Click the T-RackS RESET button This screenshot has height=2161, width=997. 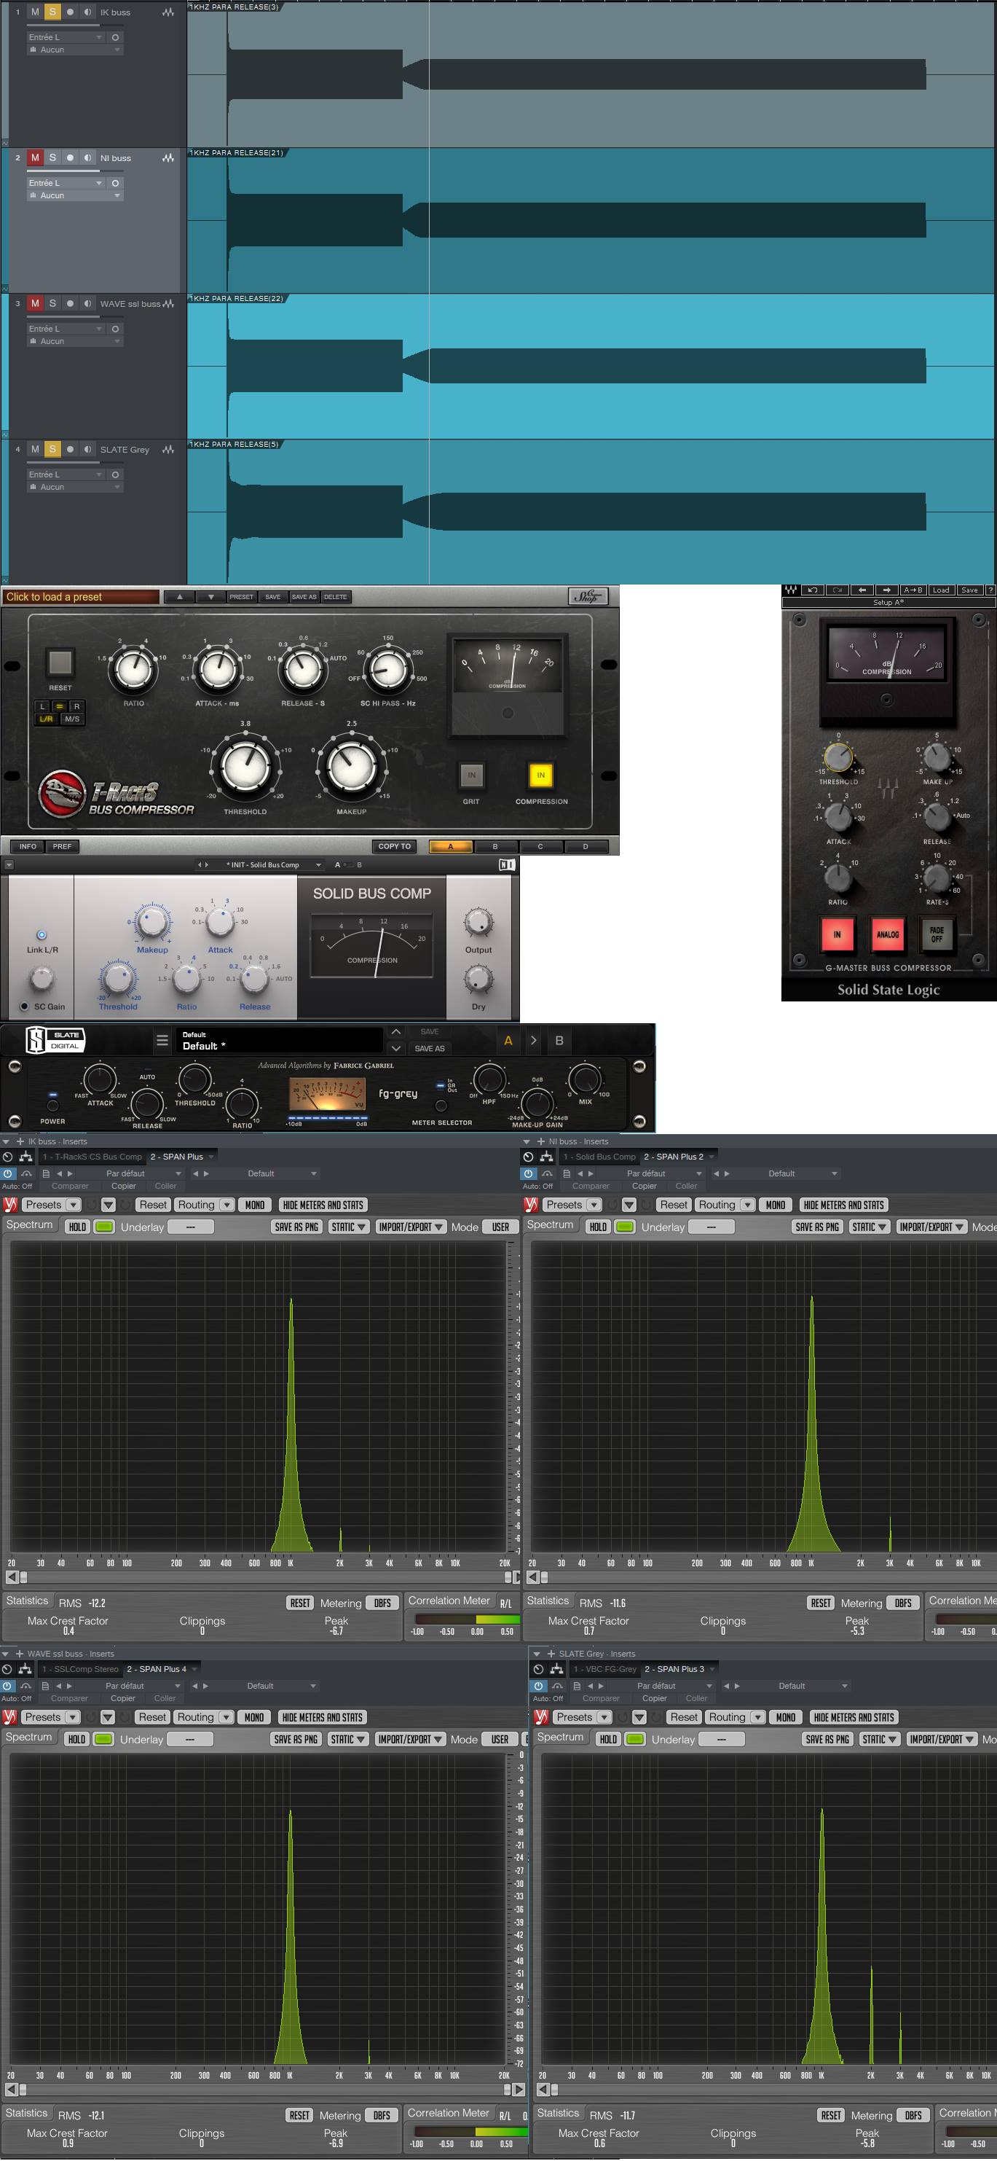60,663
